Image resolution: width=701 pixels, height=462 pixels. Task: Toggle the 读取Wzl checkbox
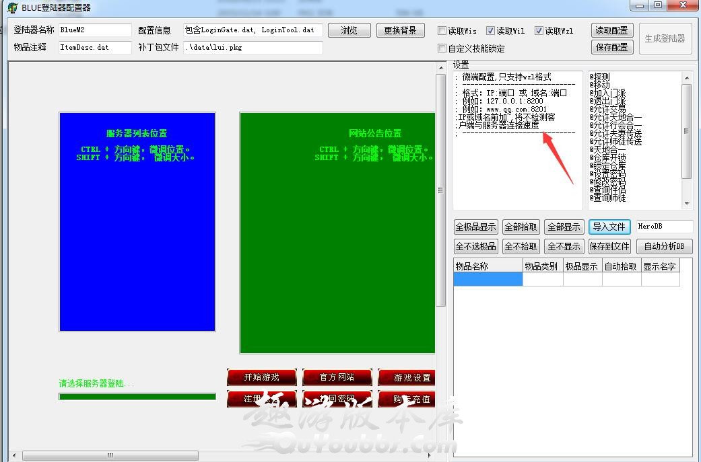(x=539, y=31)
